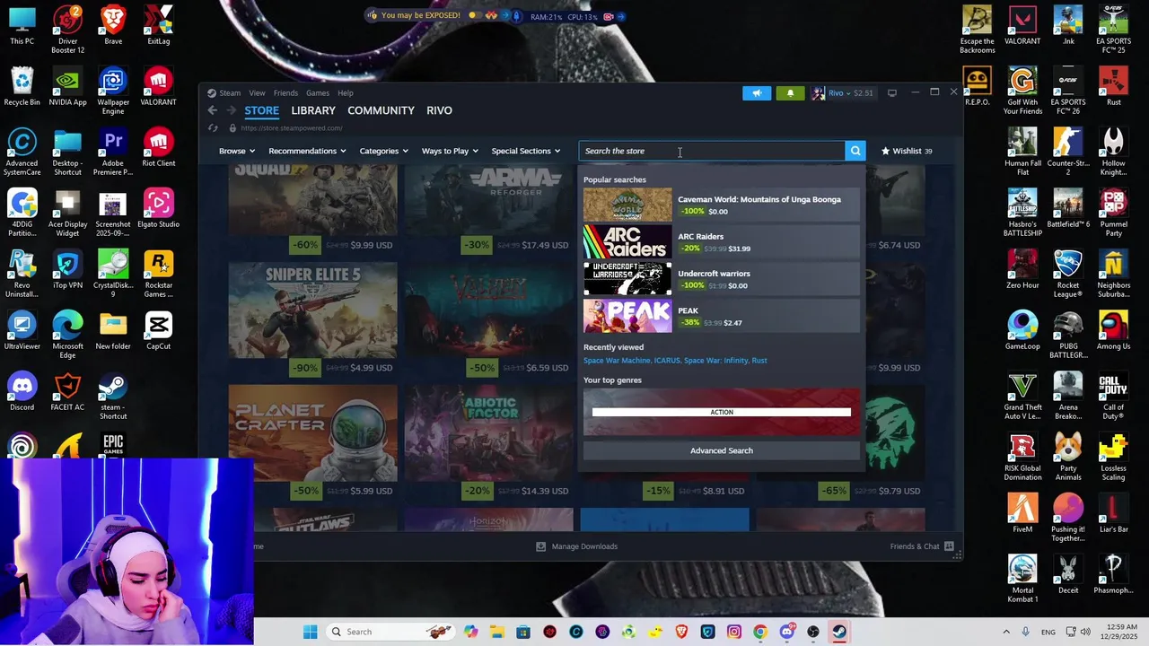The image size is (1149, 646).
Task: Open Discord desktop shortcut
Action: (22, 392)
